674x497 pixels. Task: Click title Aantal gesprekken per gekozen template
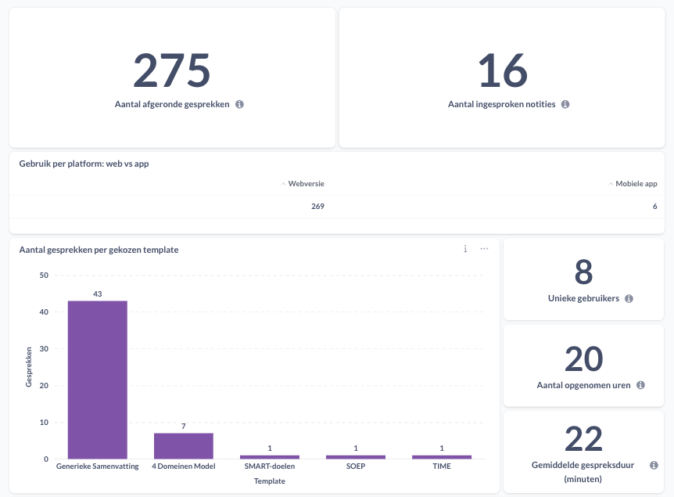point(99,250)
